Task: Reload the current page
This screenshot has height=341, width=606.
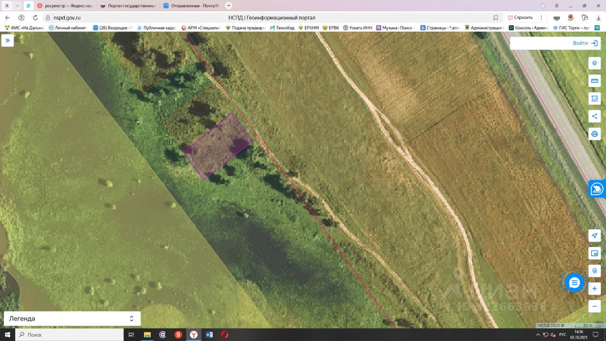Action: (35, 18)
